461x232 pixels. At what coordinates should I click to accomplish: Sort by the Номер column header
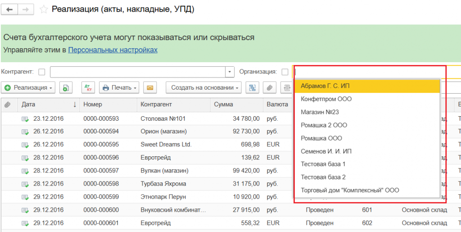(x=108, y=105)
